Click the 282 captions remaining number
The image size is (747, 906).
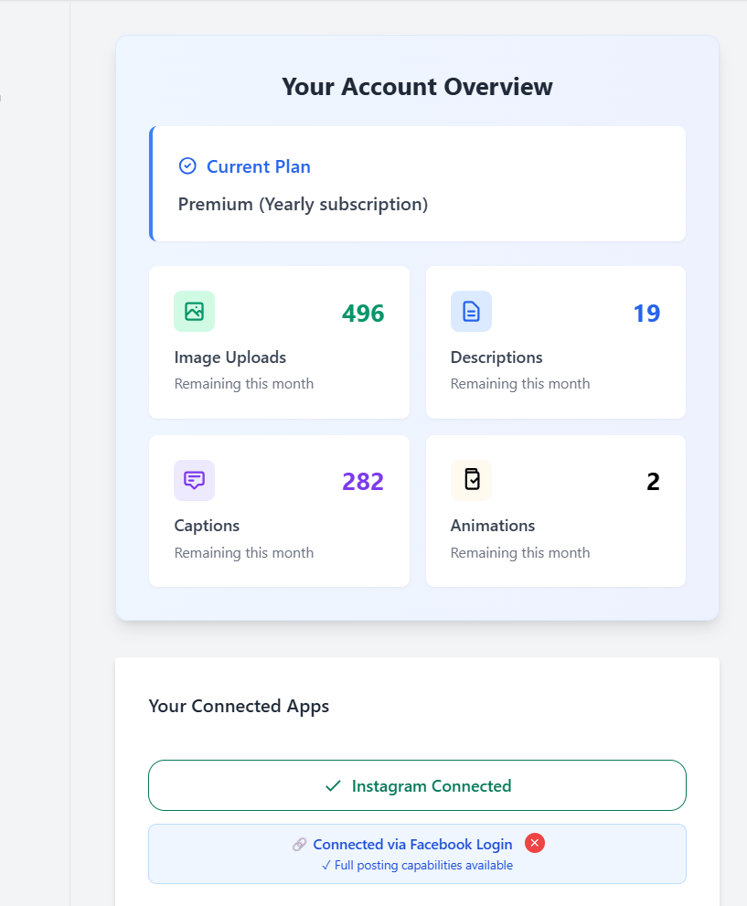(x=363, y=482)
